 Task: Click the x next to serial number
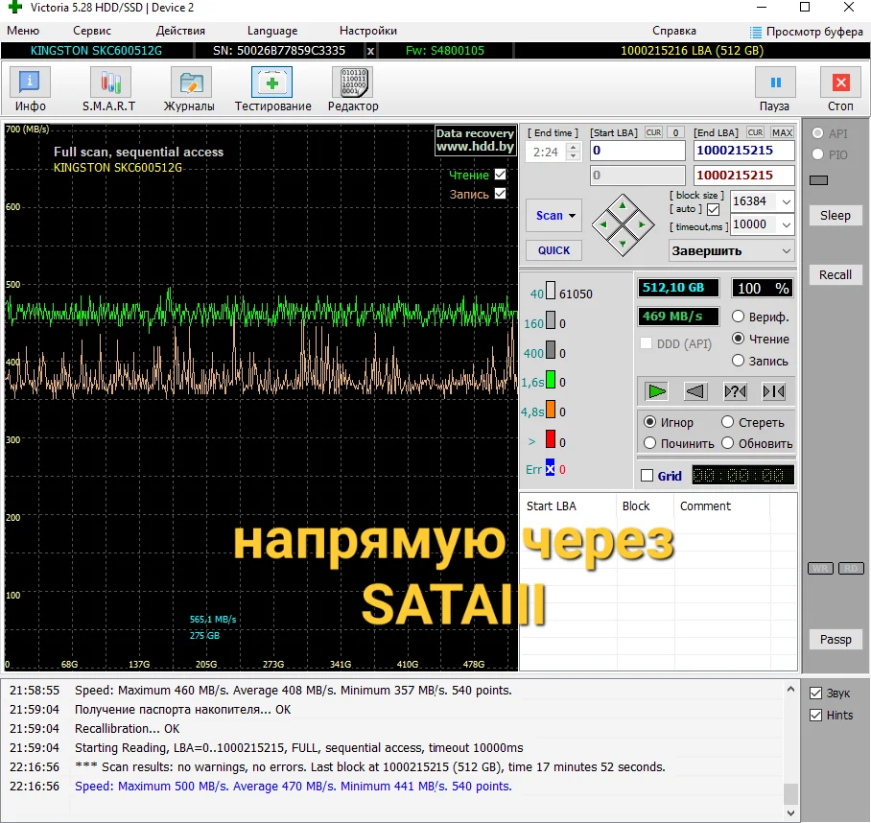(x=370, y=51)
